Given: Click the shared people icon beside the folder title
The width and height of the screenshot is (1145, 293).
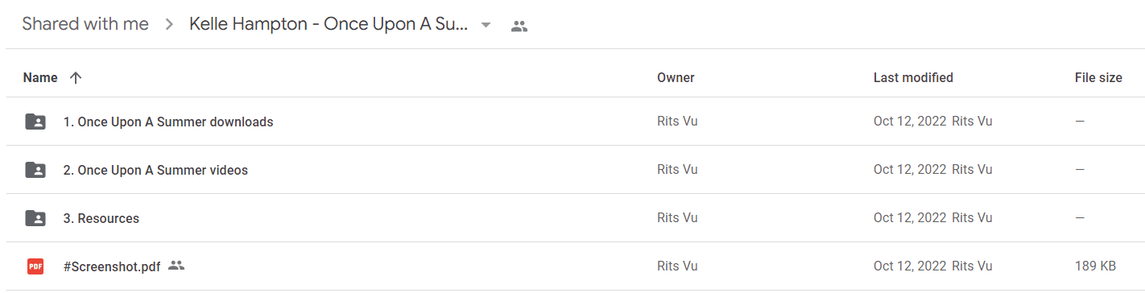Looking at the screenshot, I should tap(519, 27).
